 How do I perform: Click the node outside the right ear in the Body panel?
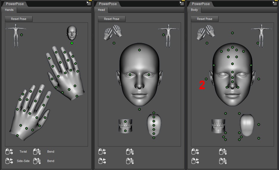pos(259,79)
